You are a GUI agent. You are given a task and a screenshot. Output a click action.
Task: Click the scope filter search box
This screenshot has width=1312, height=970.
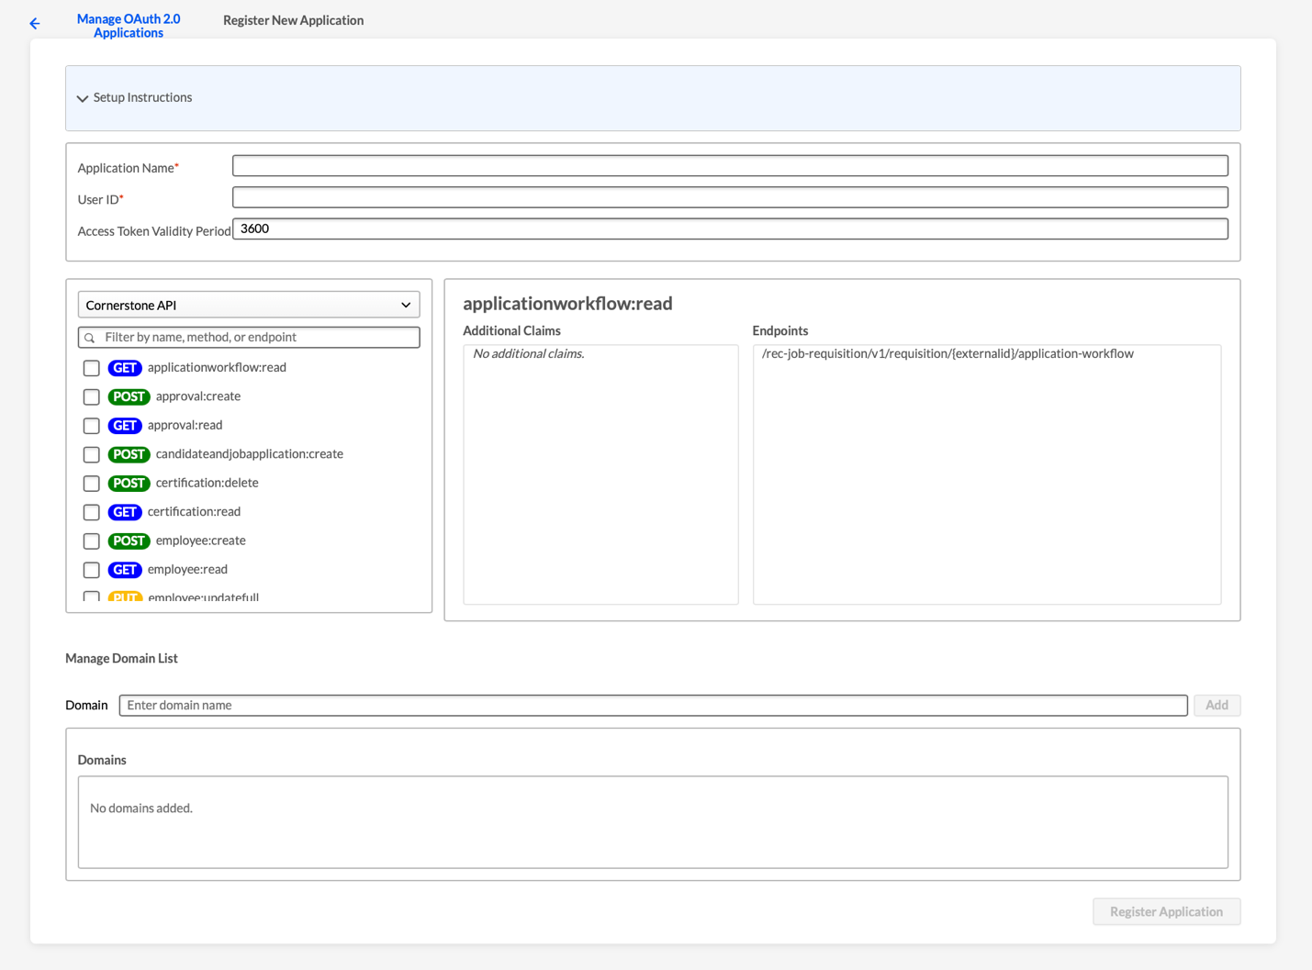[249, 338]
